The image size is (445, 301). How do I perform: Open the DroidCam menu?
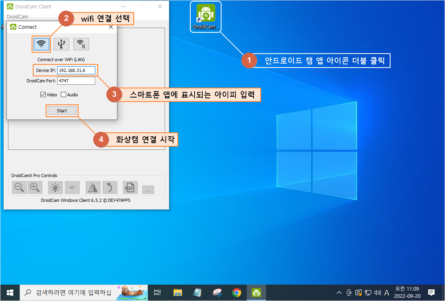(x=17, y=16)
